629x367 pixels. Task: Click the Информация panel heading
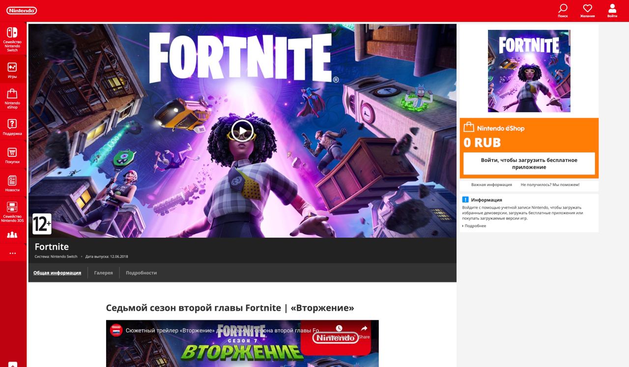[x=486, y=200]
